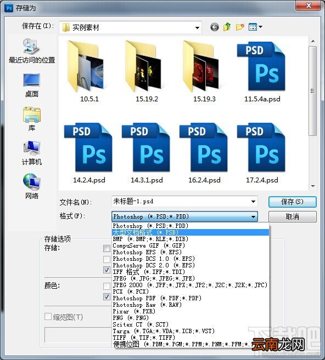Choose JPEG (*.JPG) format

(x=190, y=278)
